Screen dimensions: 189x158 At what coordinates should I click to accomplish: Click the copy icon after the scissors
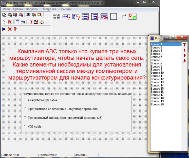tap(34, 15)
